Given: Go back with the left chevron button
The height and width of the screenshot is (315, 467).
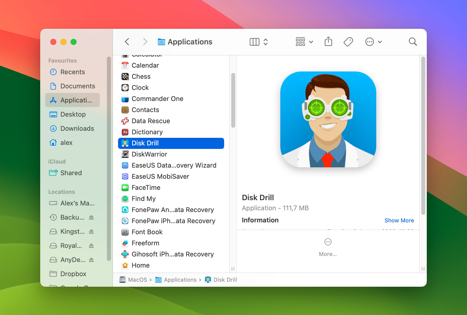Looking at the screenshot, I should (x=127, y=42).
